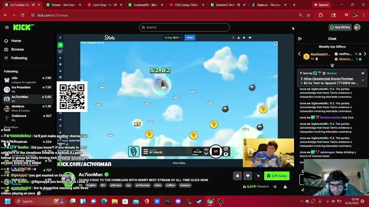Viewport: 369px width, 207px height.
Task: Click the Get KICKs button
Action: pyautogui.click(x=340, y=27)
